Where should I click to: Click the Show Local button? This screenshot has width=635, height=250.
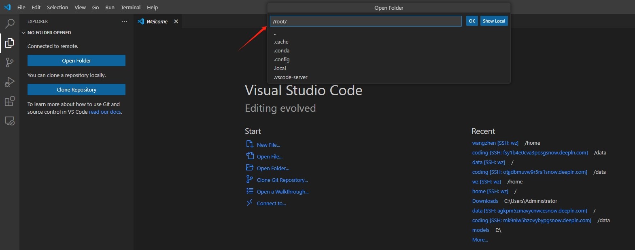click(494, 21)
